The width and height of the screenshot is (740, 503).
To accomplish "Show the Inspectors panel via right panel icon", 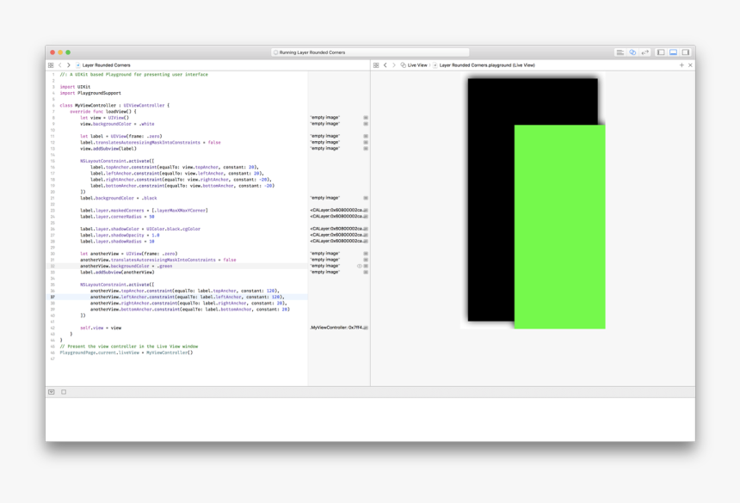I will coord(686,52).
